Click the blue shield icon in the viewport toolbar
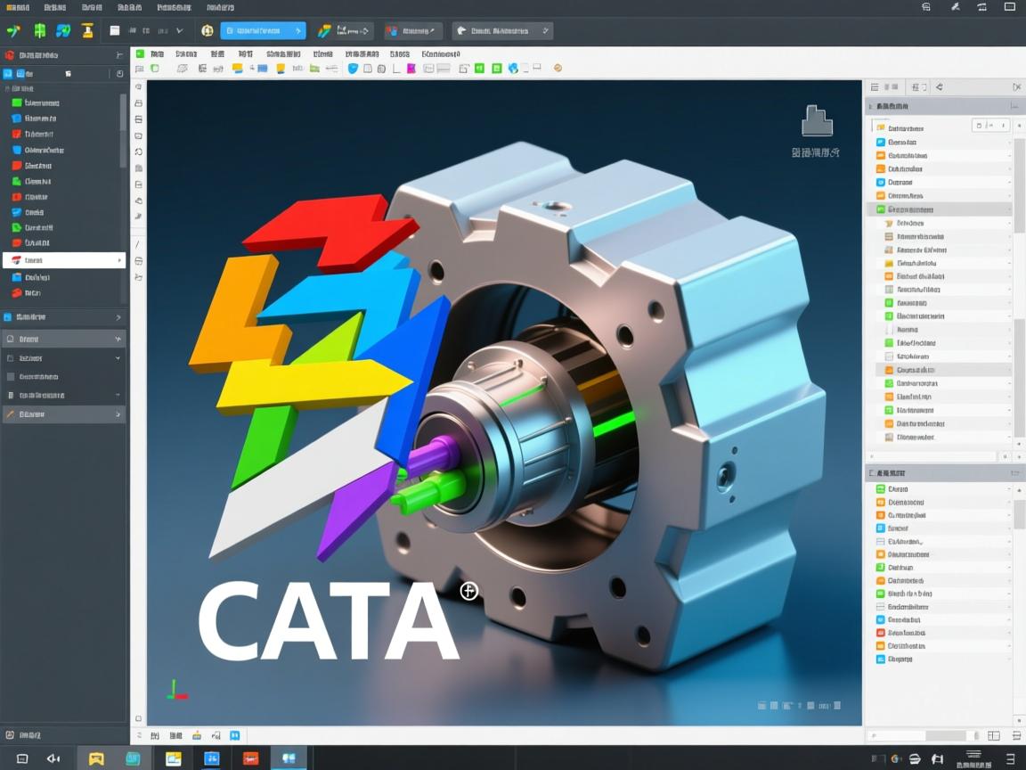Screen dimensions: 1026x770 (x=353, y=69)
